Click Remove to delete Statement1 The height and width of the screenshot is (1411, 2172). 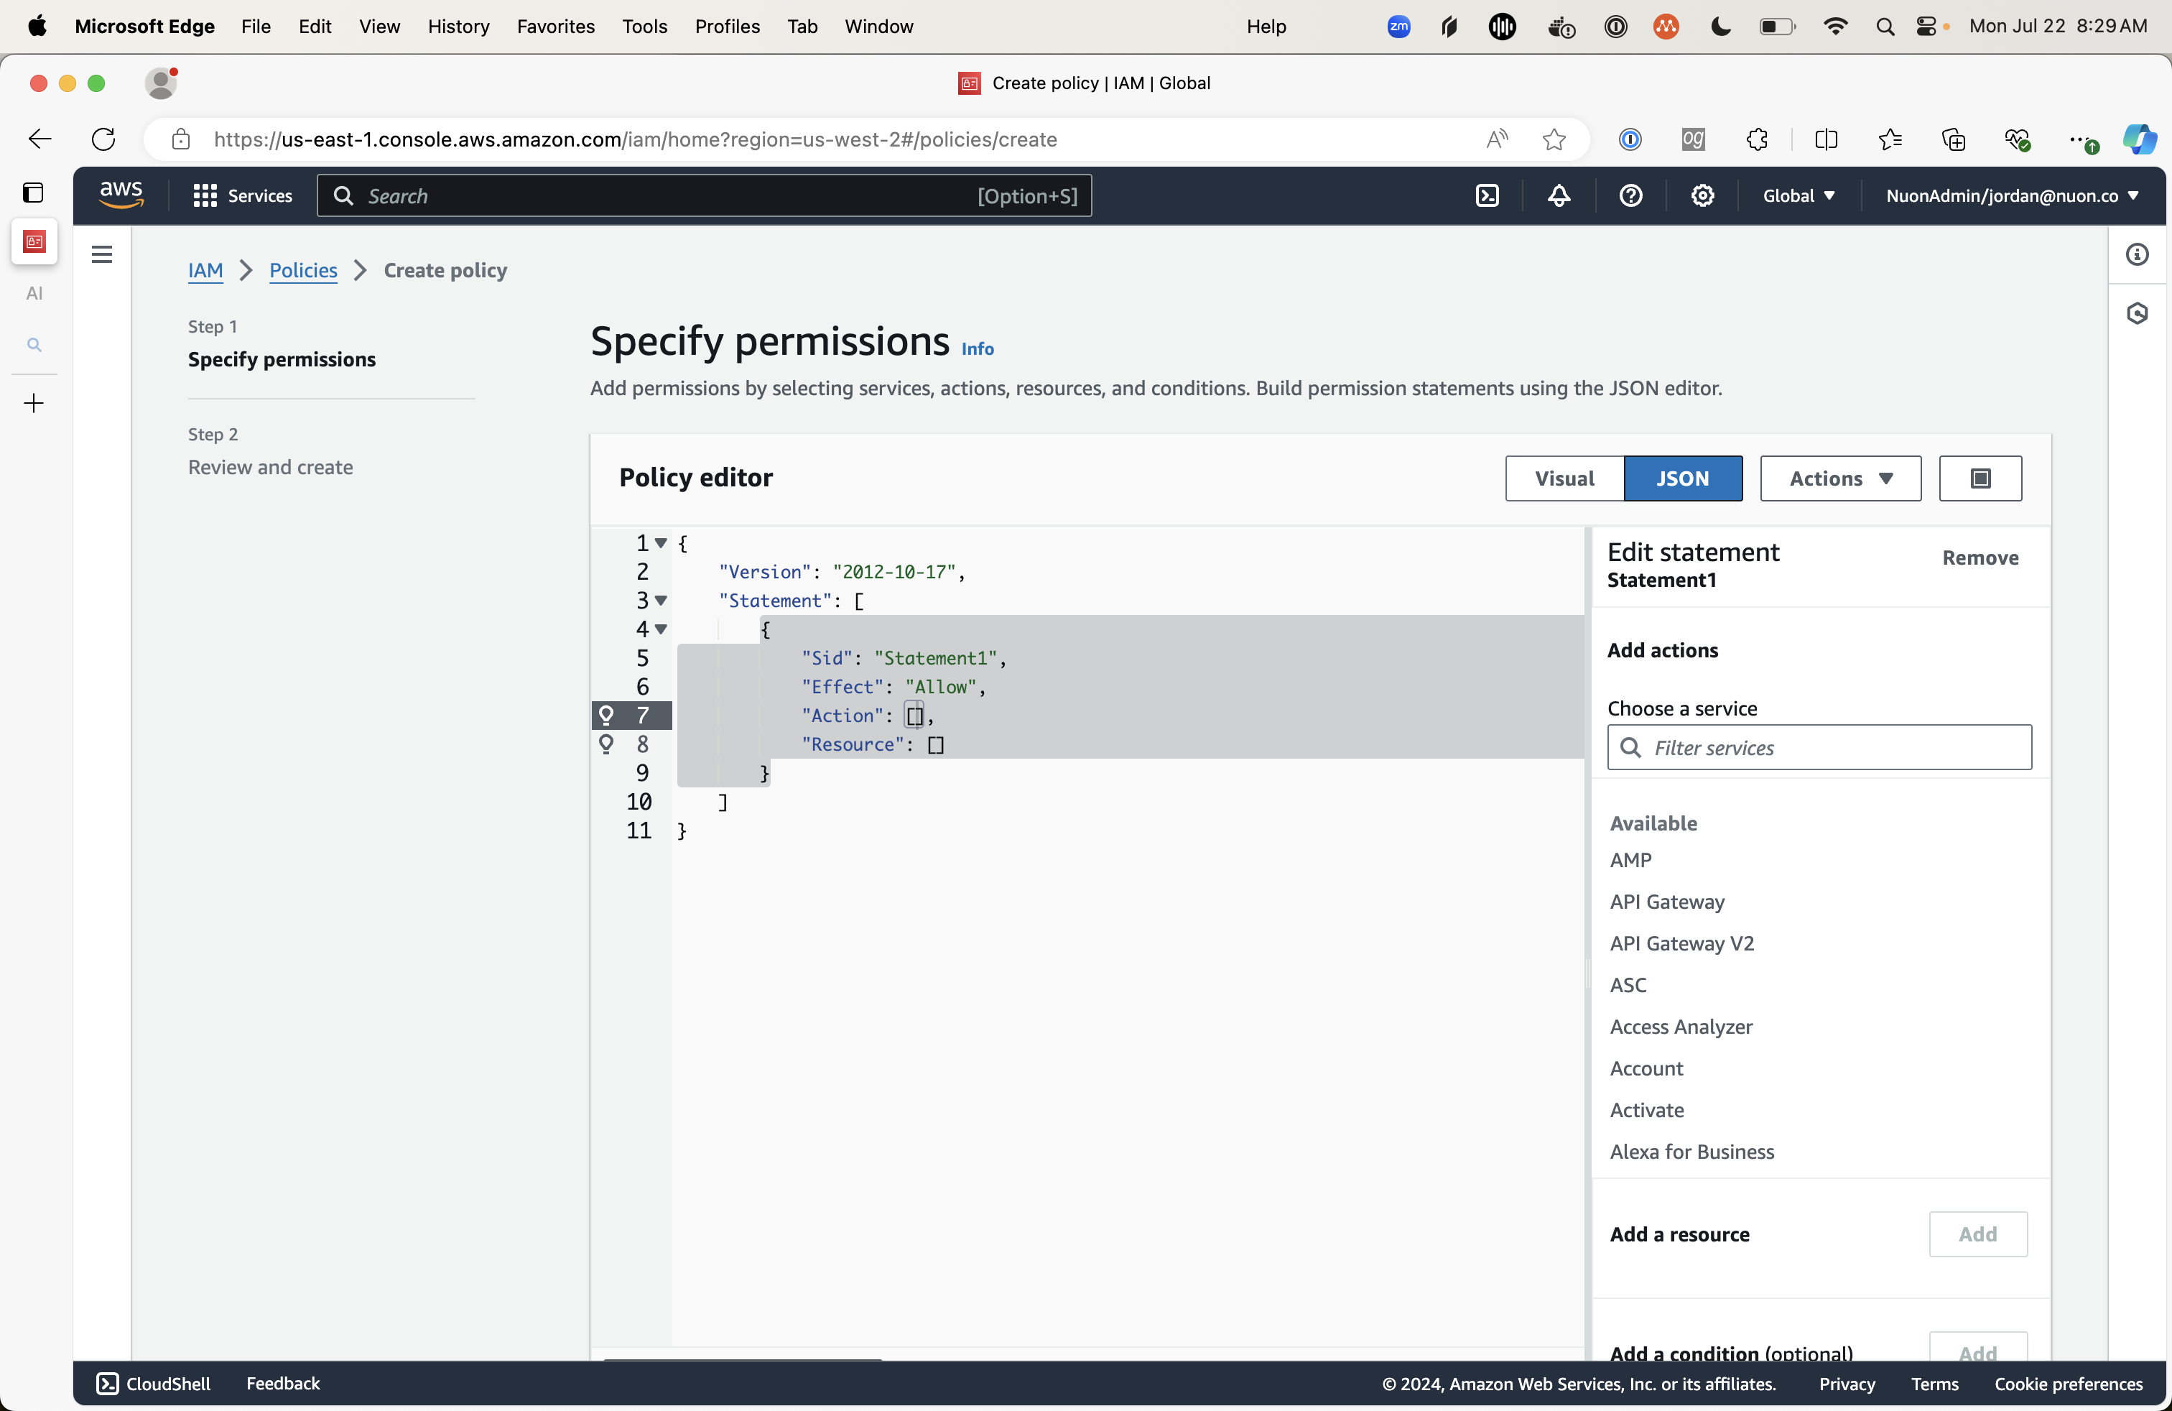1980,558
